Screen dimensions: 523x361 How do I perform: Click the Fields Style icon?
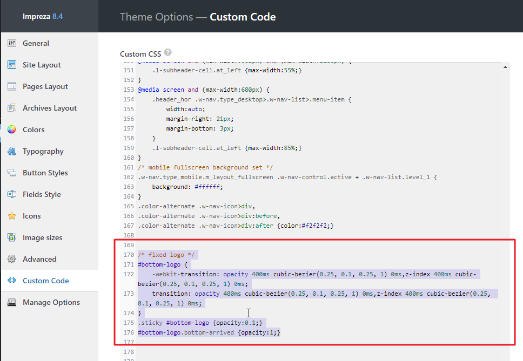pos(12,194)
